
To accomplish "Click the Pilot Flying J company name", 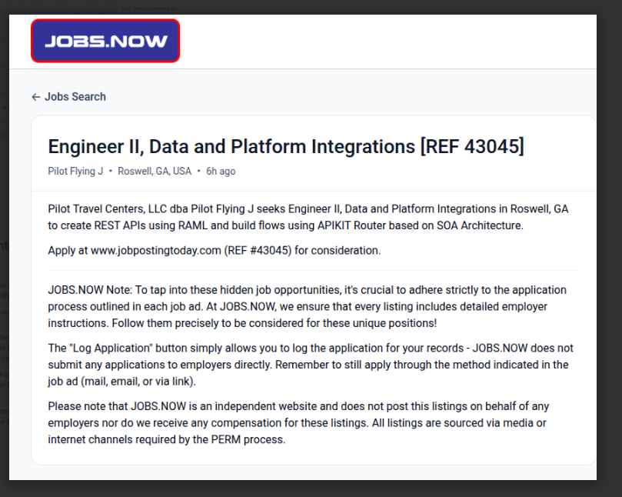I will (75, 171).
